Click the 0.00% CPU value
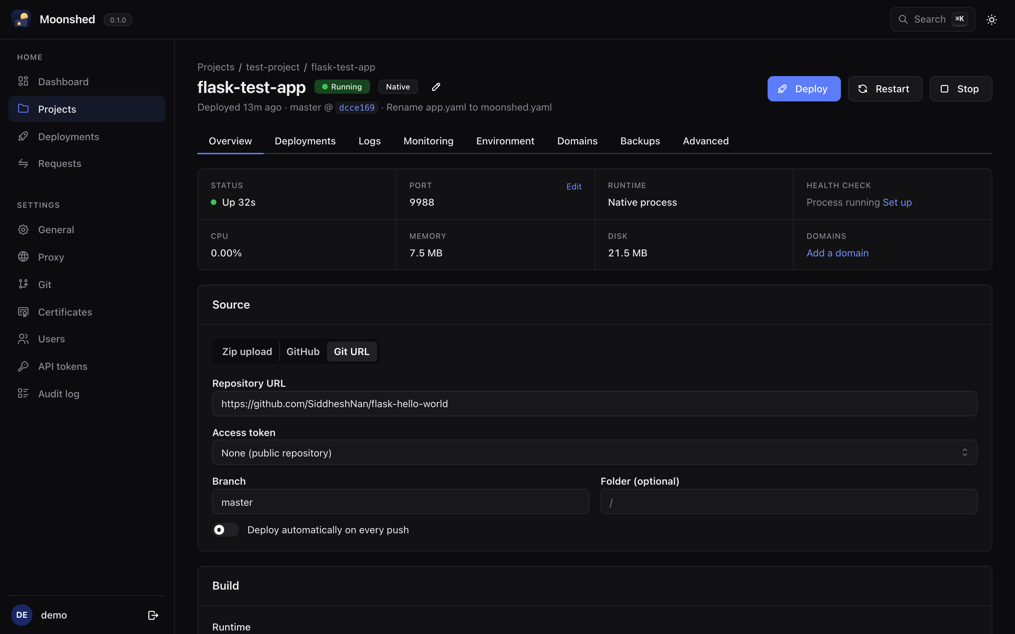 point(226,253)
